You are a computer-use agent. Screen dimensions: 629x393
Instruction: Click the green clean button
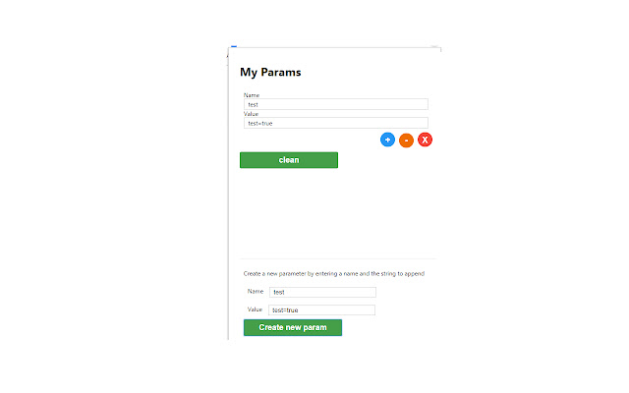click(289, 160)
